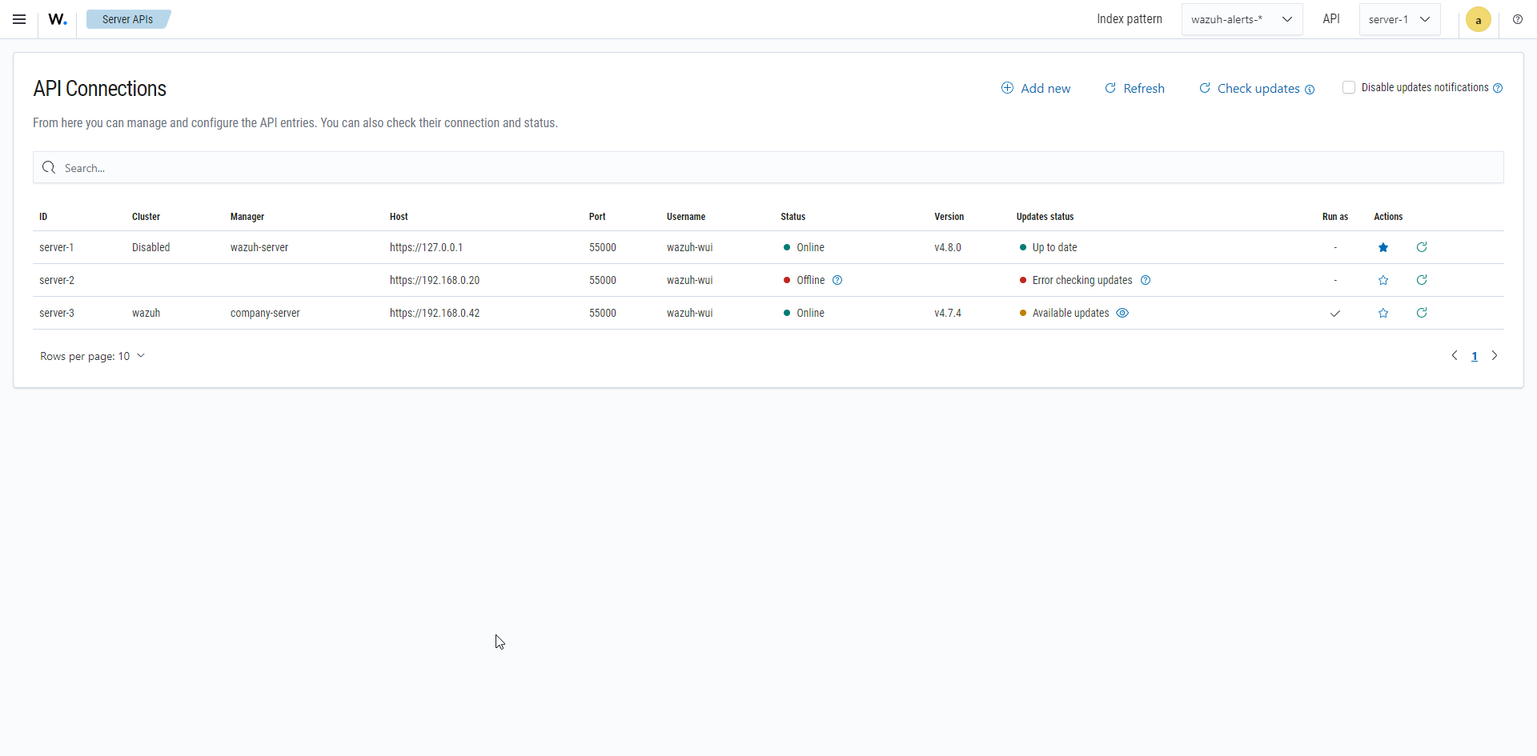Enable Disable updates notifications checkbox

pos(1349,87)
